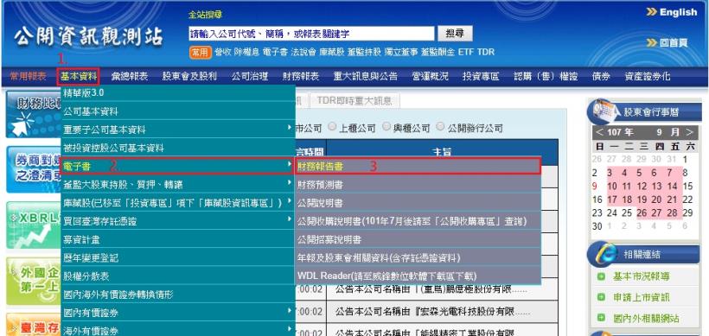Select 公開收購說明書 in the submenu

coord(418,221)
